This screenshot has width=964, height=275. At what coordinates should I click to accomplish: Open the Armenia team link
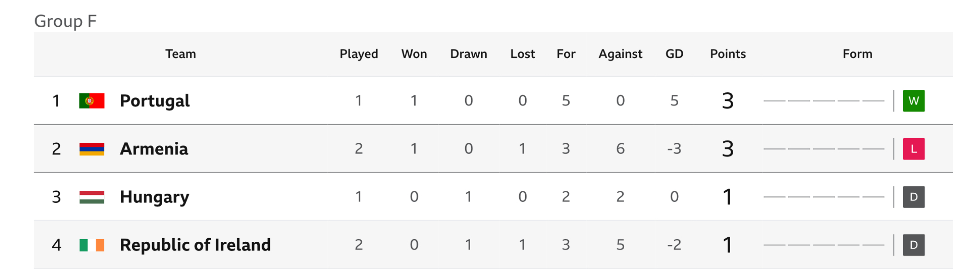point(154,149)
